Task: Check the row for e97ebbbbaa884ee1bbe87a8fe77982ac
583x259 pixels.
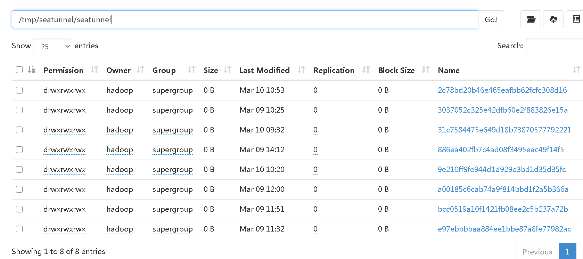Action: click(19, 229)
